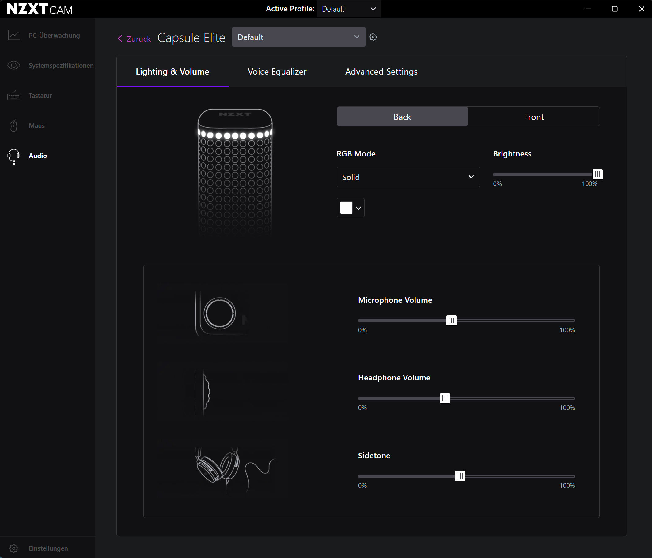The height and width of the screenshot is (558, 652).
Task: Click the Sidetone label
Action: point(374,455)
